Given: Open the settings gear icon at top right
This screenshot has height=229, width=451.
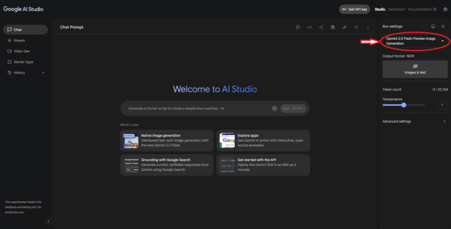Looking at the screenshot, I should pyautogui.click(x=445, y=9).
